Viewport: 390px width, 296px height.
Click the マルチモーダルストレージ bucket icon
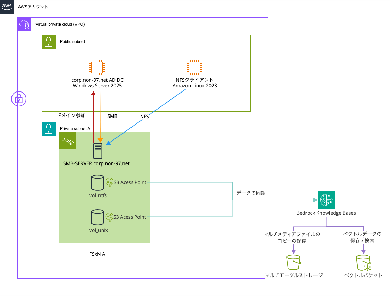[294, 262]
